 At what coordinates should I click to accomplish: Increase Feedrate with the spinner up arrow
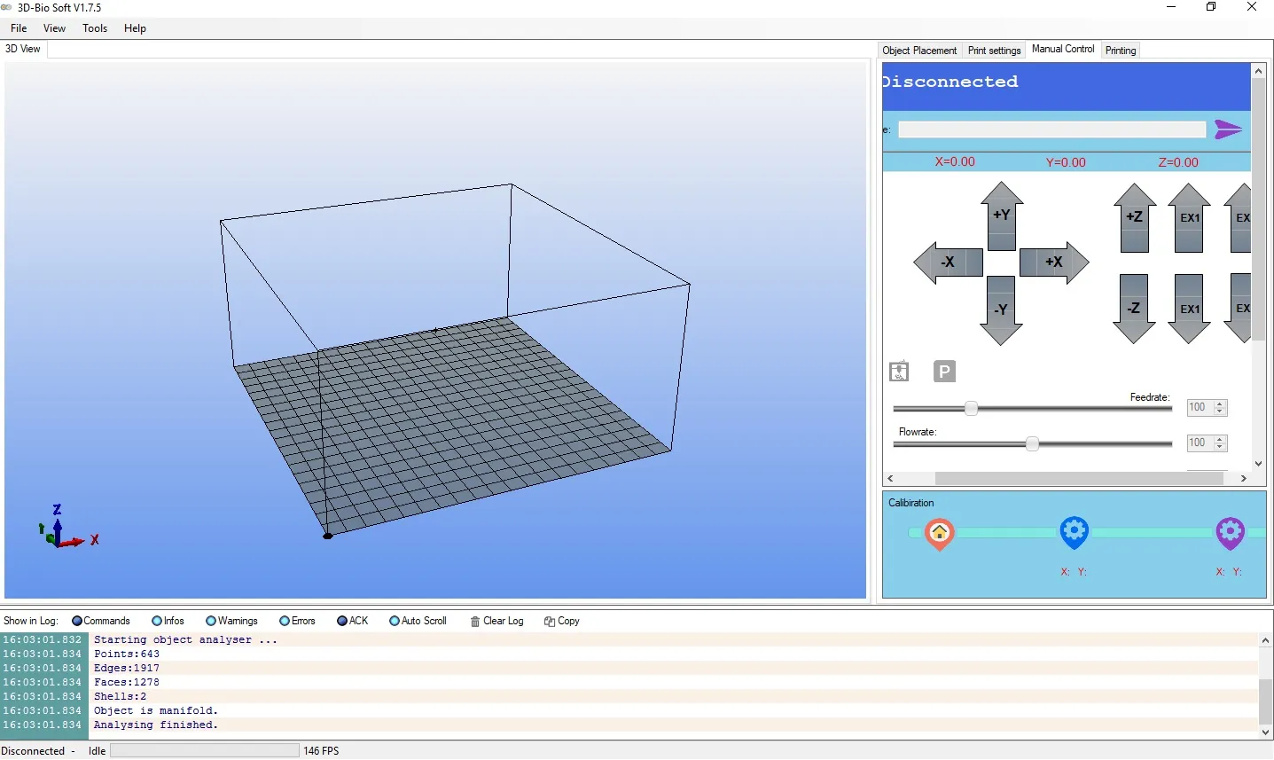click(1220, 404)
